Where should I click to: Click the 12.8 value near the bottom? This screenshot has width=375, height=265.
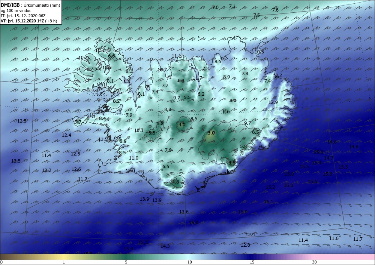(x=245, y=245)
